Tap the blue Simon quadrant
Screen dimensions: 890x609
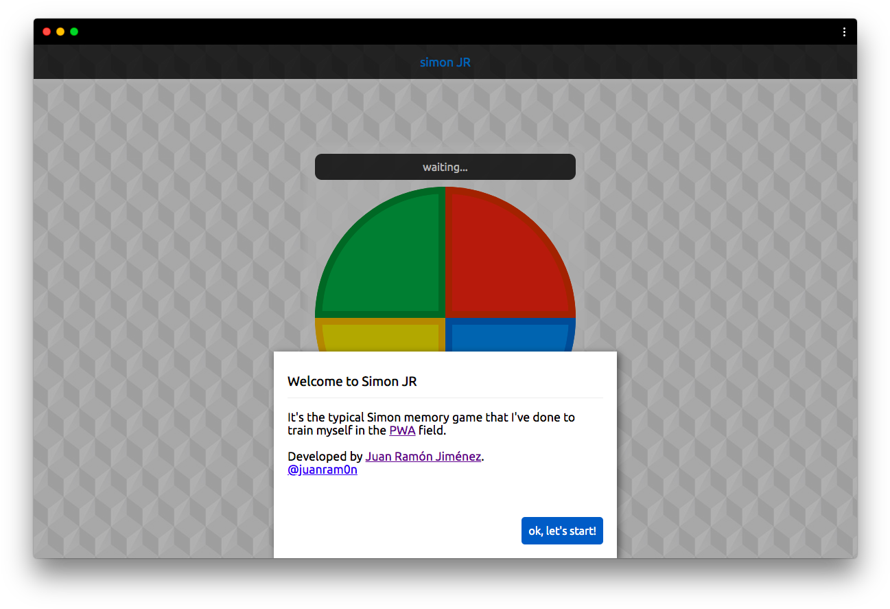pos(510,336)
